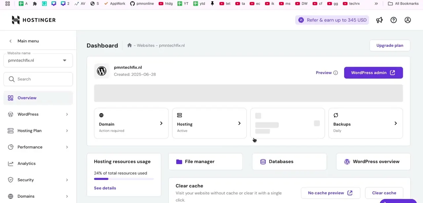Open the See details link
The height and width of the screenshot is (203, 423).
click(105, 188)
